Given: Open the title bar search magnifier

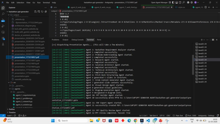Looking at the screenshot, I should pos(183,2).
